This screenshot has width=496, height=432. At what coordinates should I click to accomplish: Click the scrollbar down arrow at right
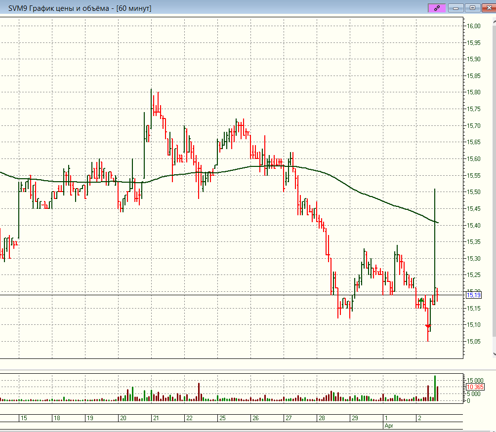tap(494, 353)
